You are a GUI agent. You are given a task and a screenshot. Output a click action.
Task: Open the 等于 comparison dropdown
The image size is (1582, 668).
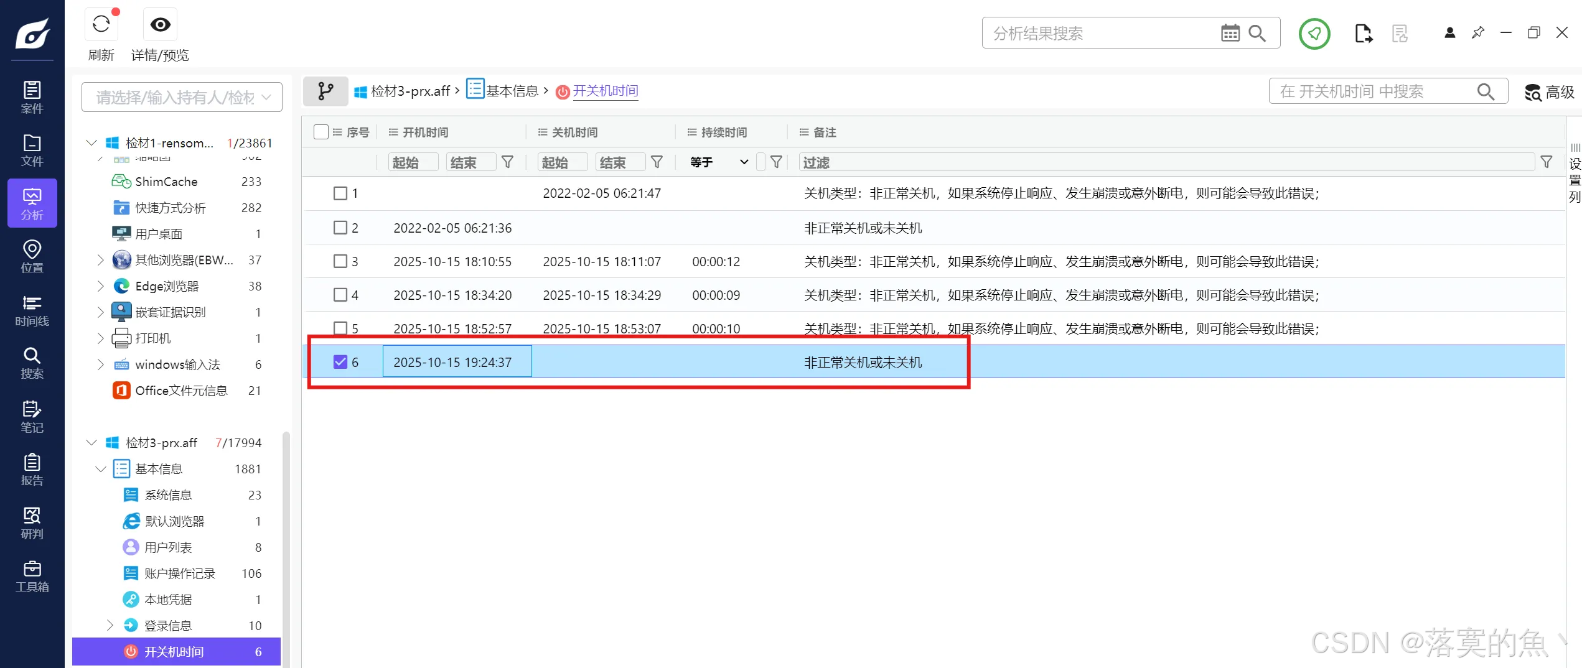pyautogui.click(x=719, y=162)
